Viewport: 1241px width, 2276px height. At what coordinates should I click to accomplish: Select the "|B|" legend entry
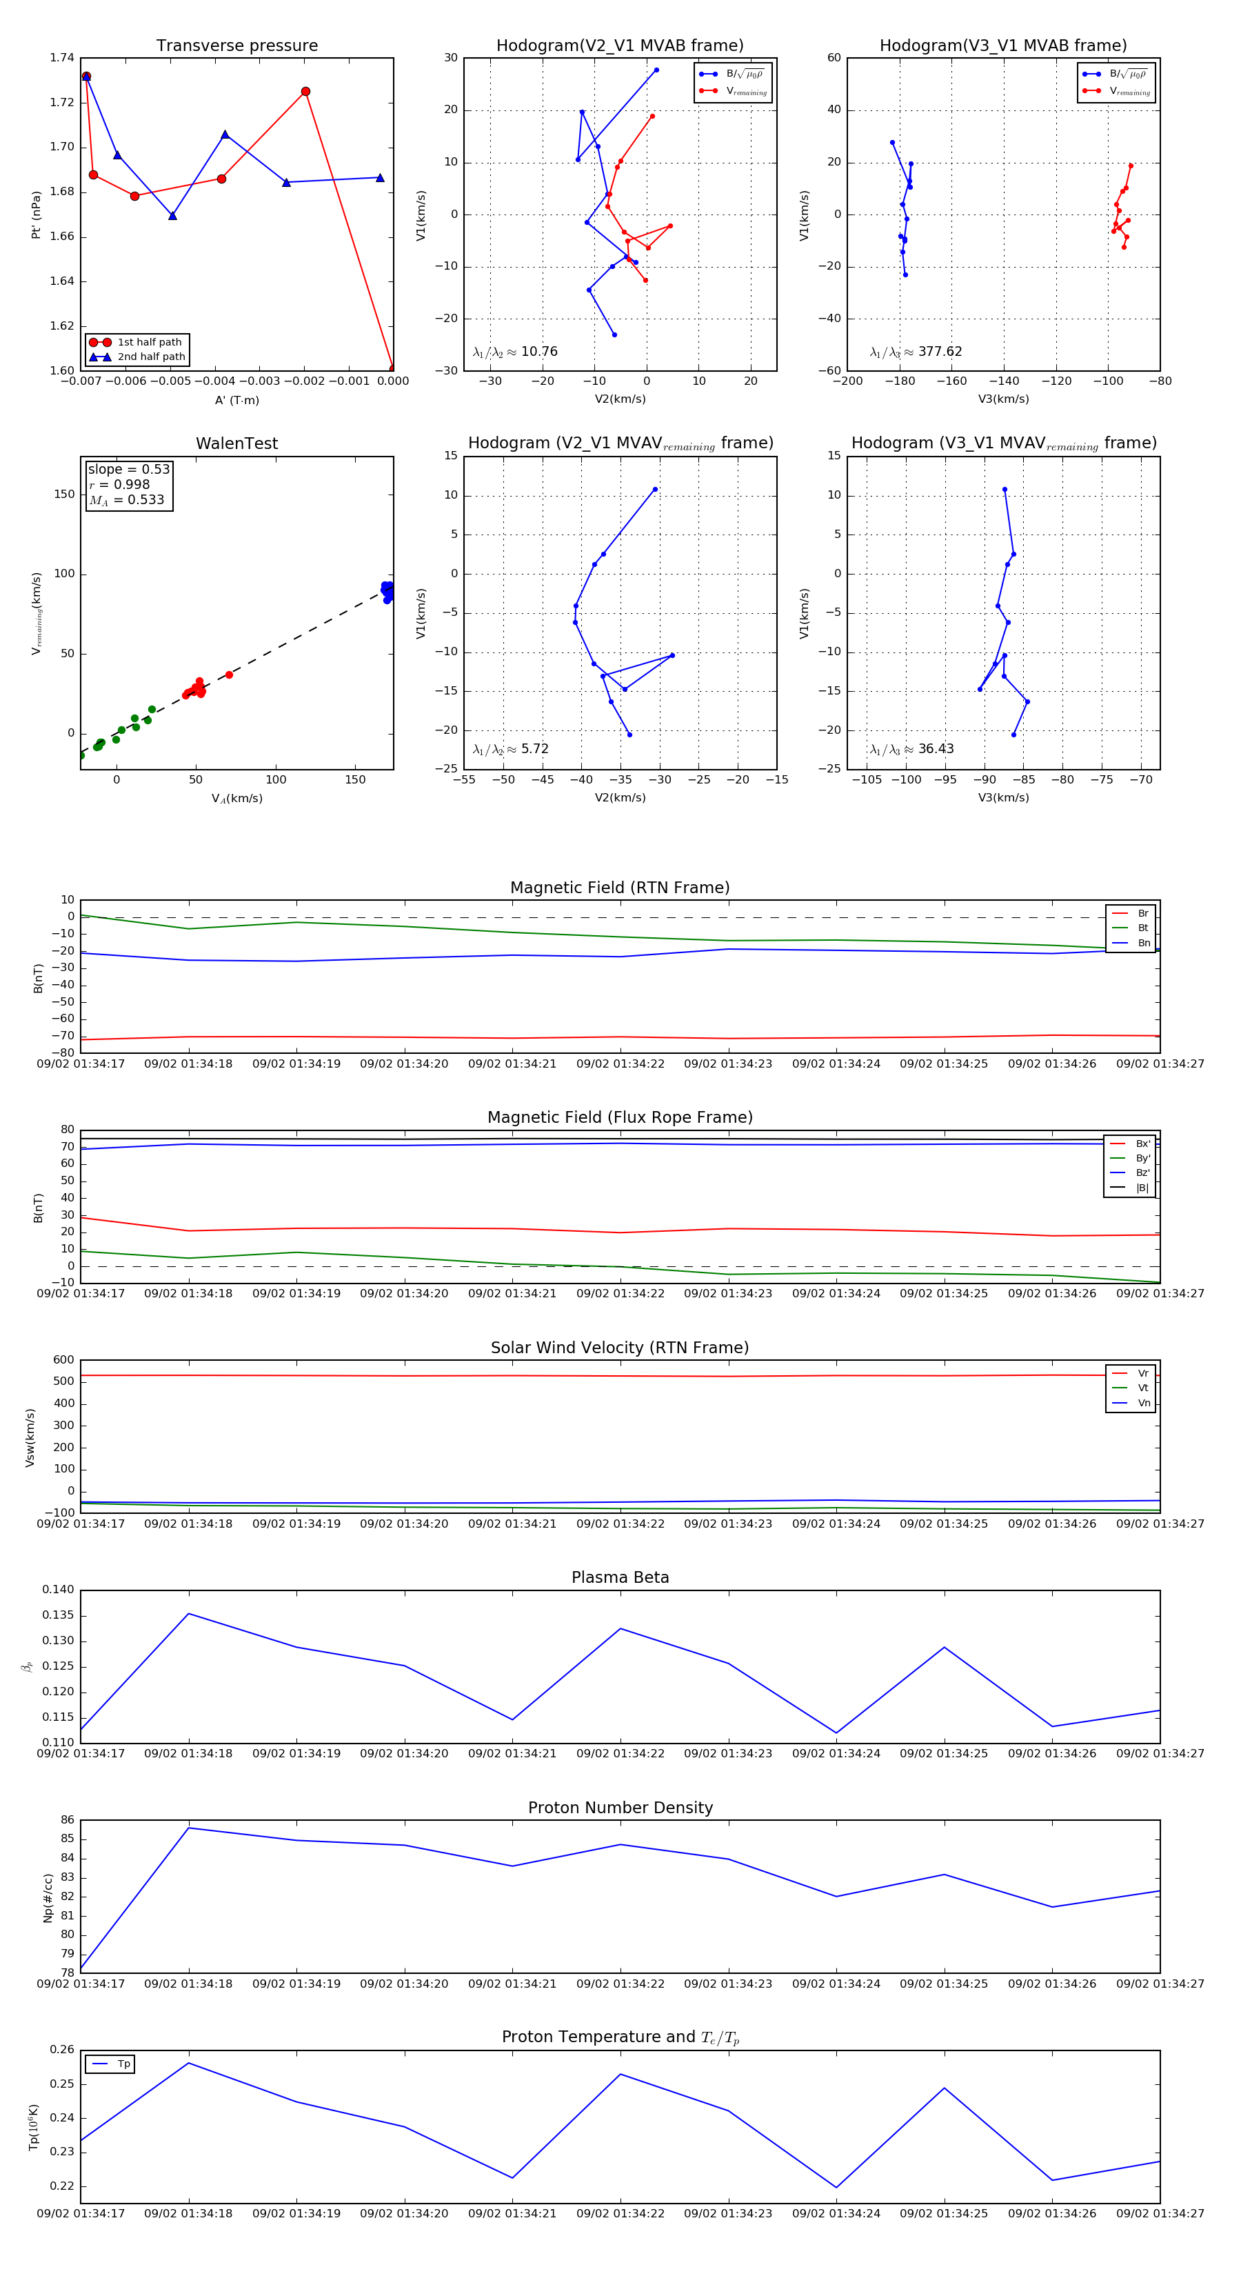pyautogui.click(x=1130, y=1188)
